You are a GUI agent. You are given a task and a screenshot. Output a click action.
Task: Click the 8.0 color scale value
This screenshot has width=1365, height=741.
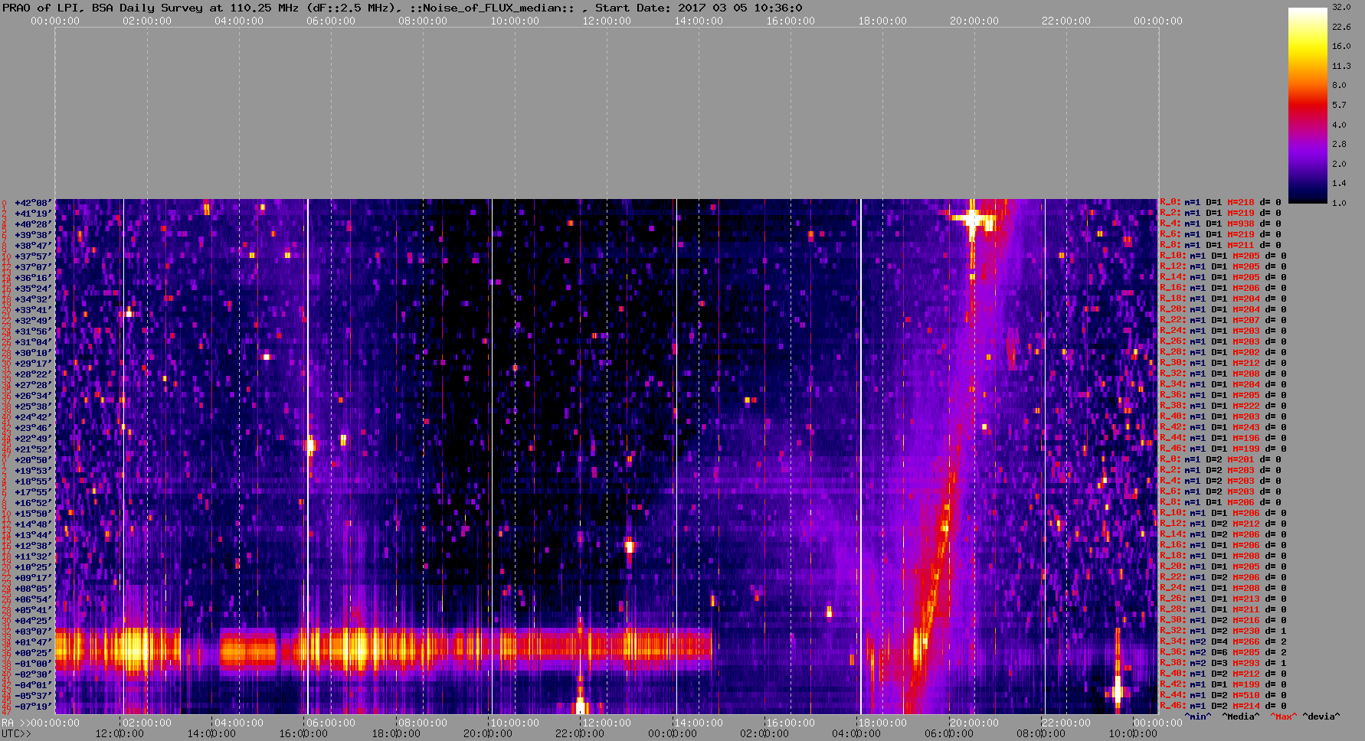[1339, 85]
